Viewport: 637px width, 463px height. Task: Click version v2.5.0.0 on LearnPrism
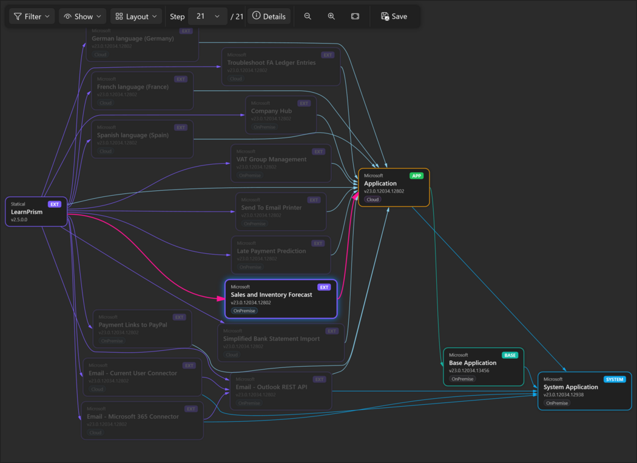(19, 219)
